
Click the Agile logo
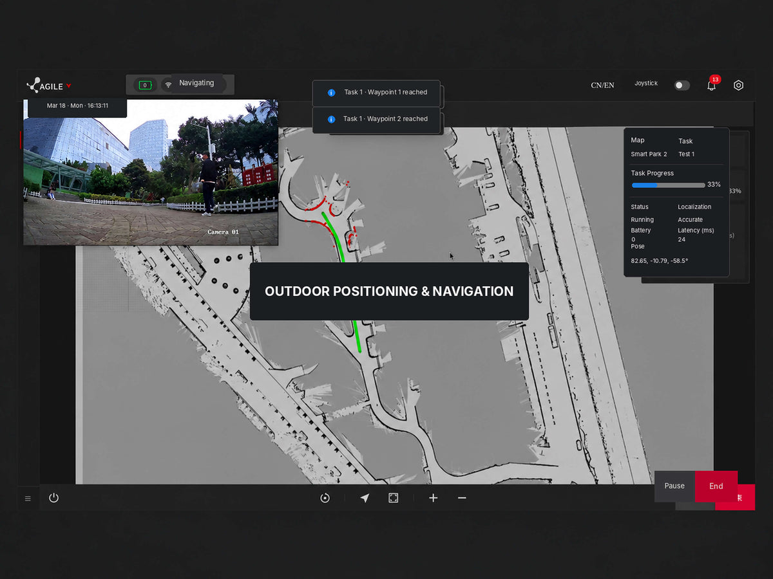tap(49, 86)
